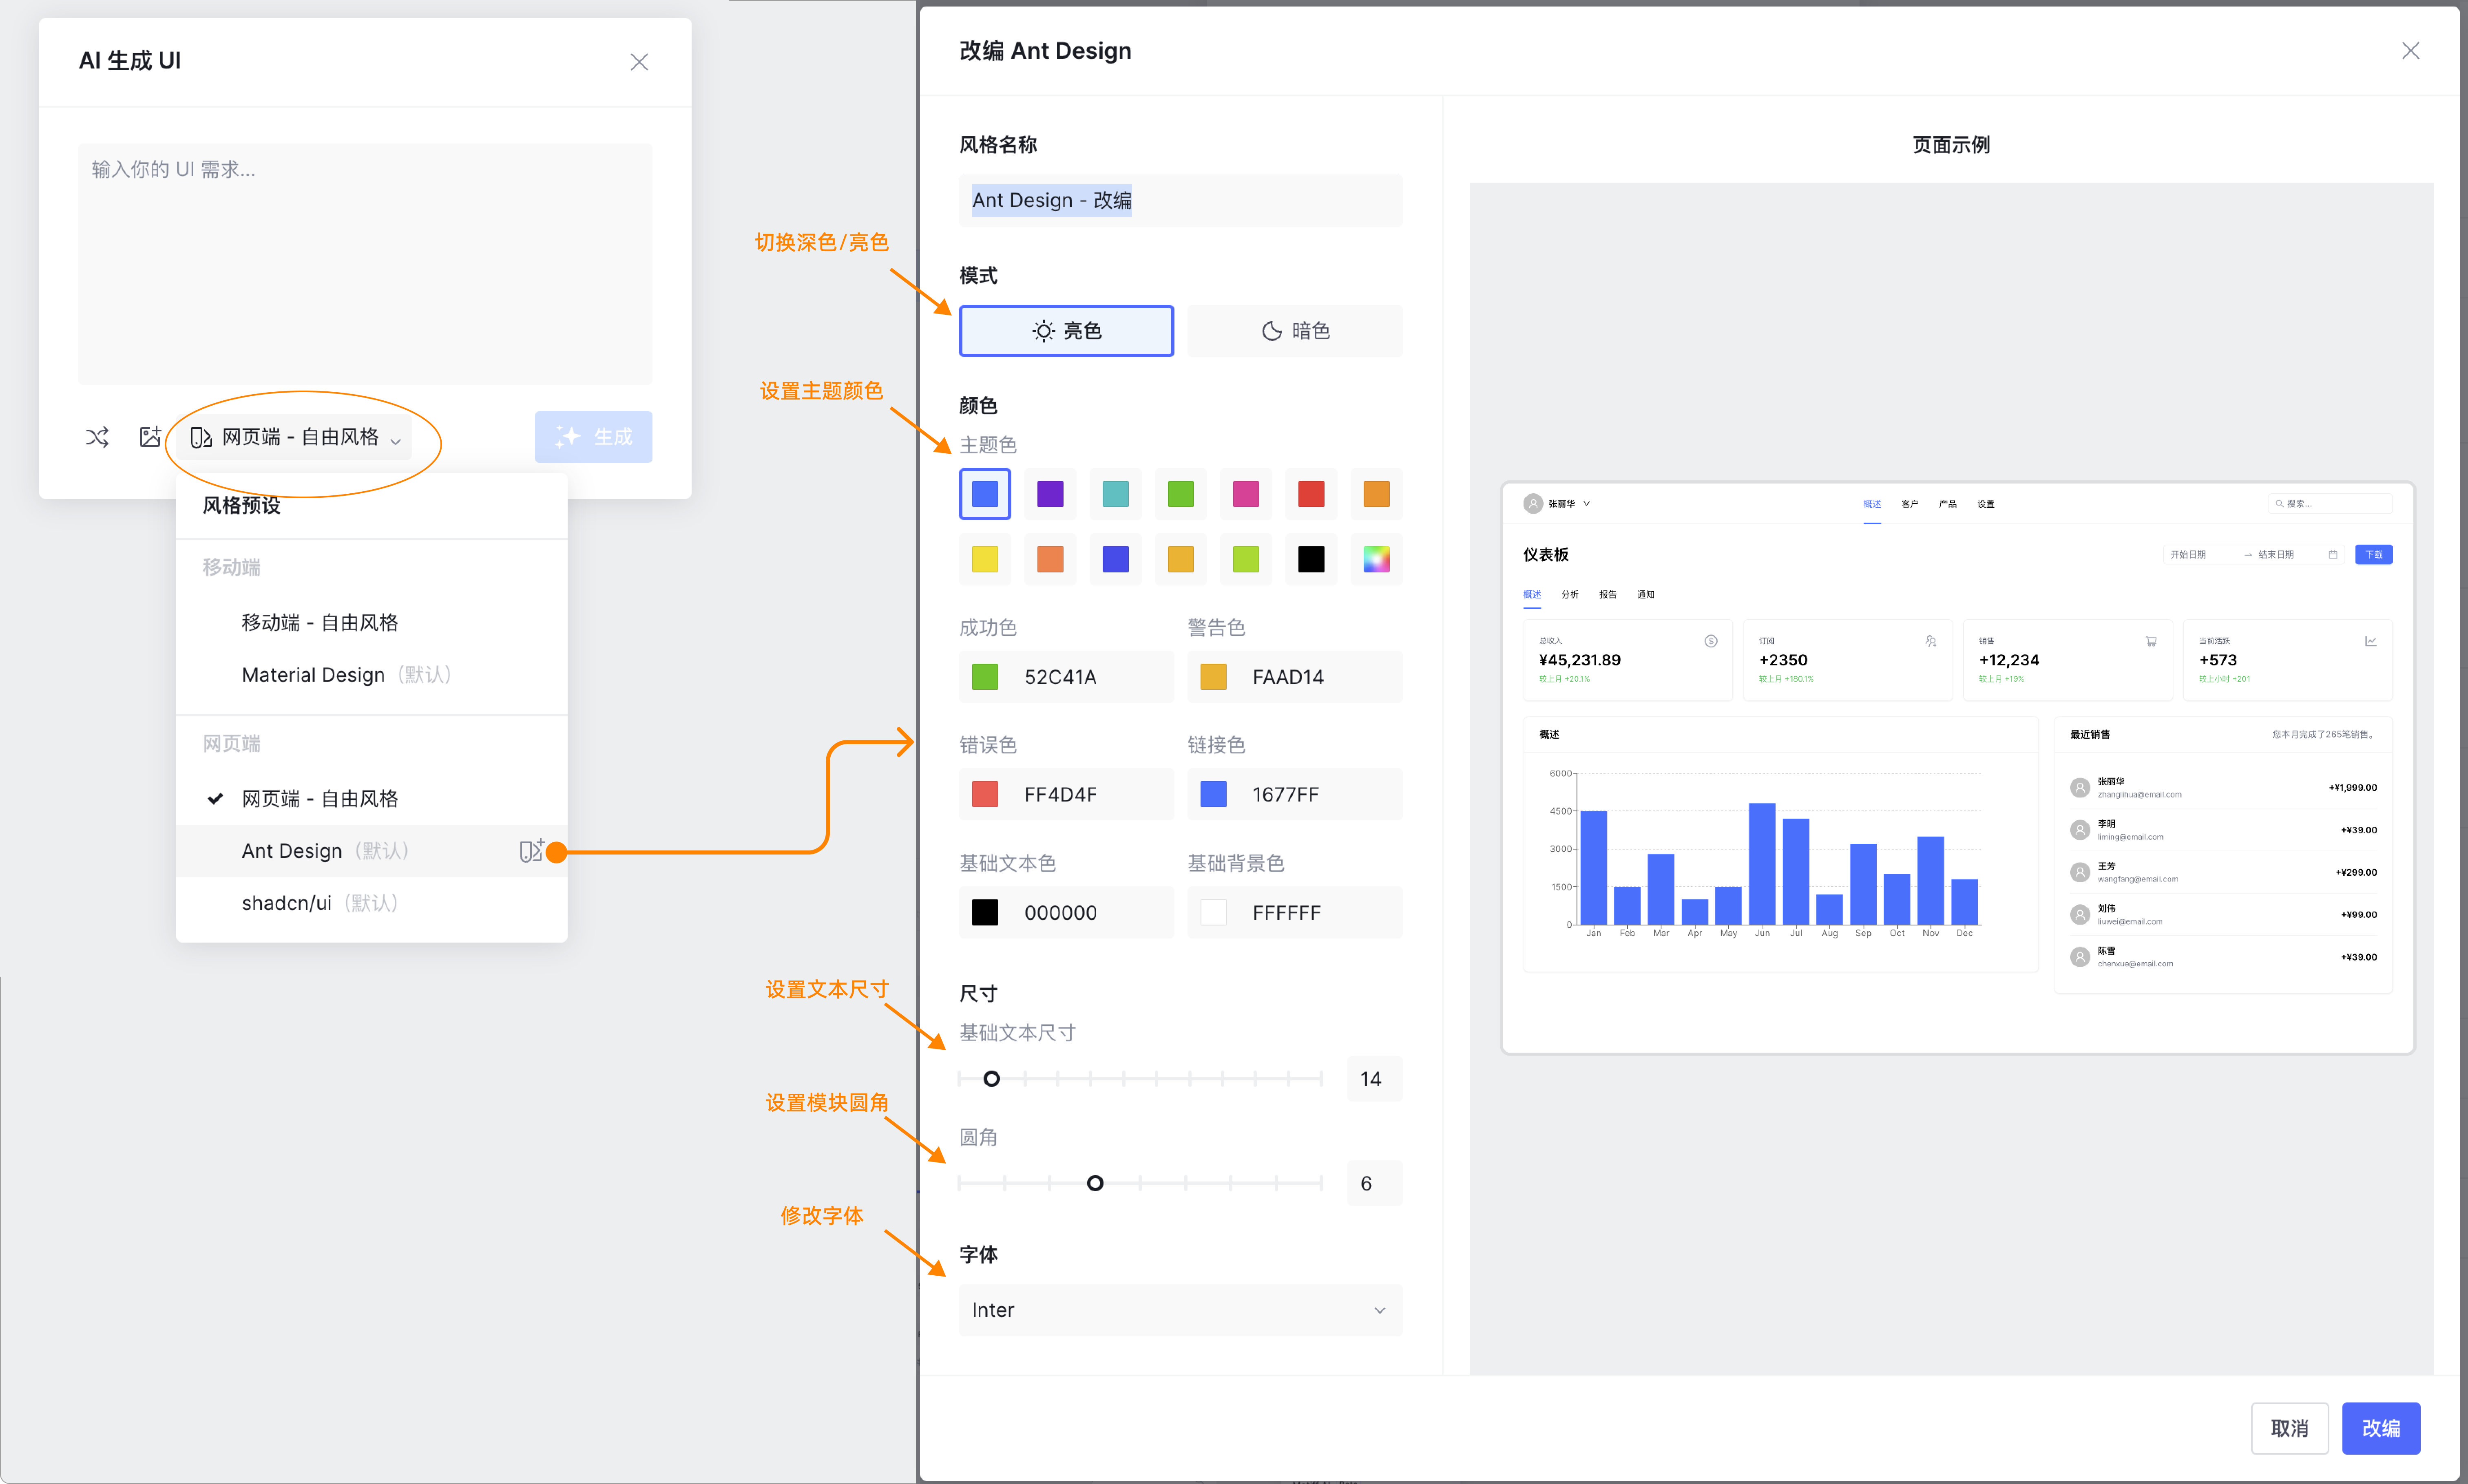Select the 亮色 light mode option
The width and height of the screenshot is (2468, 1484).
[x=1066, y=331]
